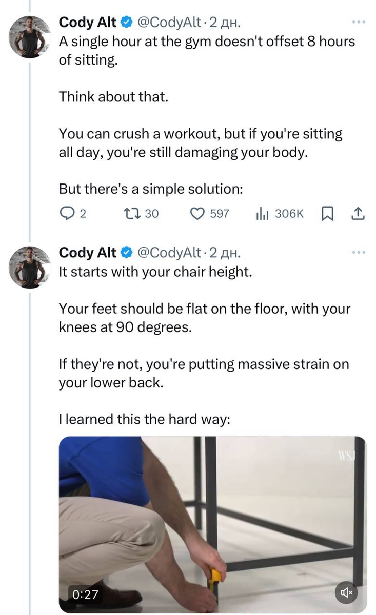Viewport: 376px width, 615px height.
Task: Click the second tweet's 2 дн. timestamp
Action: coord(225,253)
